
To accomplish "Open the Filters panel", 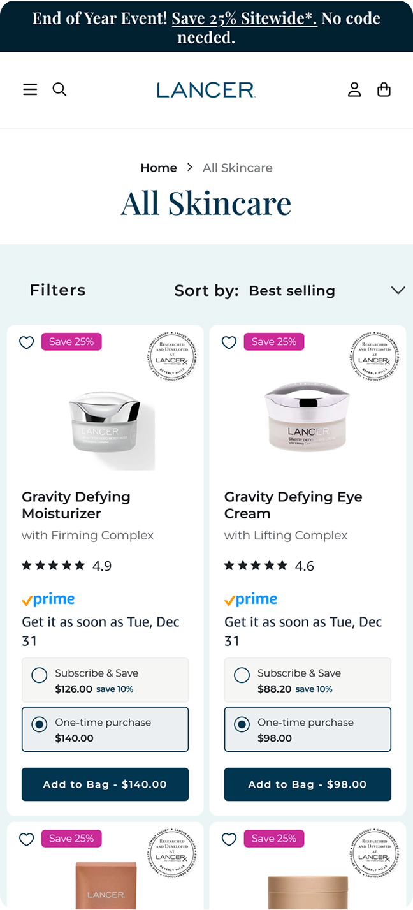I will (x=57, y=290).
